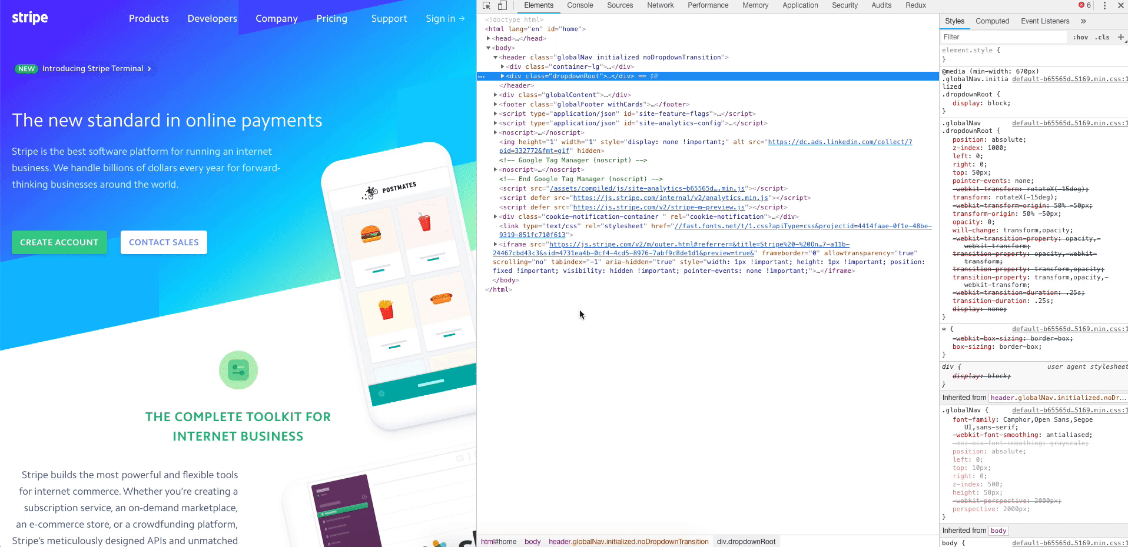Image resolution: width=1128 pixels, height=547 pixels.
Task: Click the Sign in link
Action: coord(445,18)
